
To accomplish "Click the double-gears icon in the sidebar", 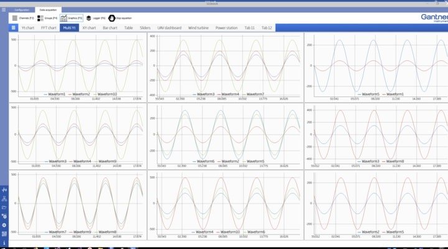I will pyautogui.click(x=4, y=216).
